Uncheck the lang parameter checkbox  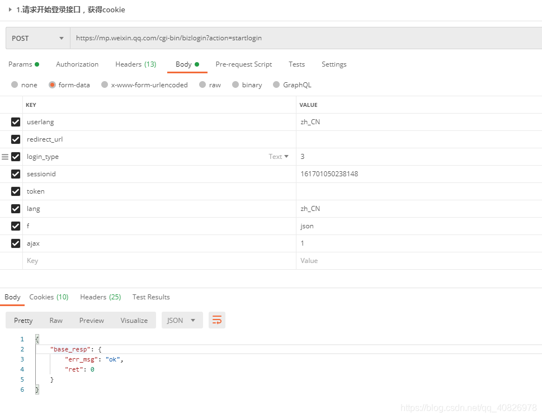click(16, 209)
